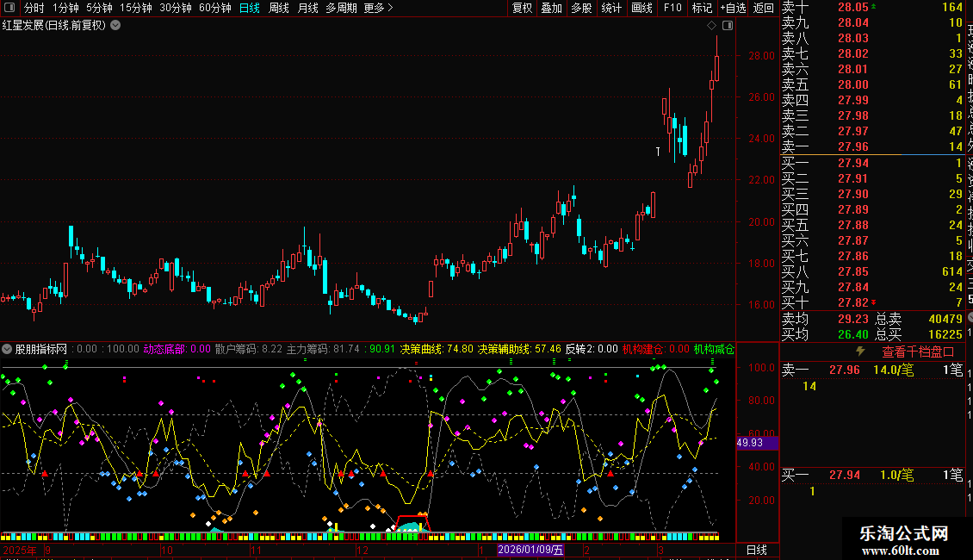The width and height of the screenshot is (973, 560).
Task: Open the 复权 adjustment menu
Action: click(522, 8)
